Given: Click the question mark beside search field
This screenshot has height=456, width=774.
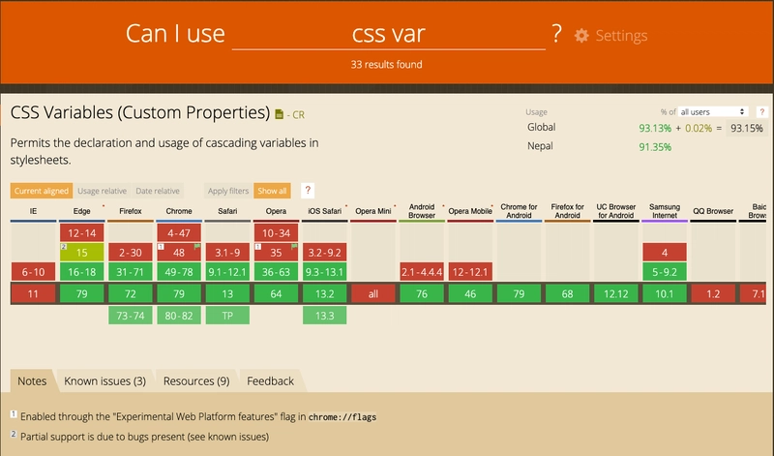Looking at the screenshot, I should click(x=557, y=34).
